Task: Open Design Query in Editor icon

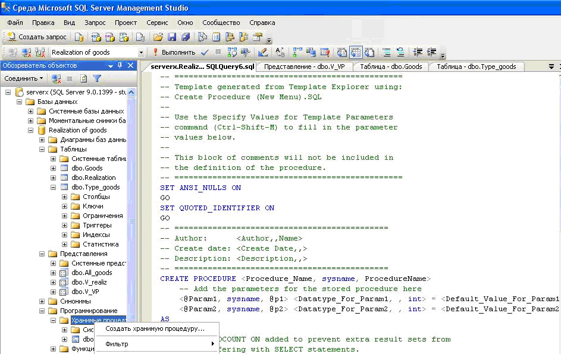Action: (x=262, y=52)
